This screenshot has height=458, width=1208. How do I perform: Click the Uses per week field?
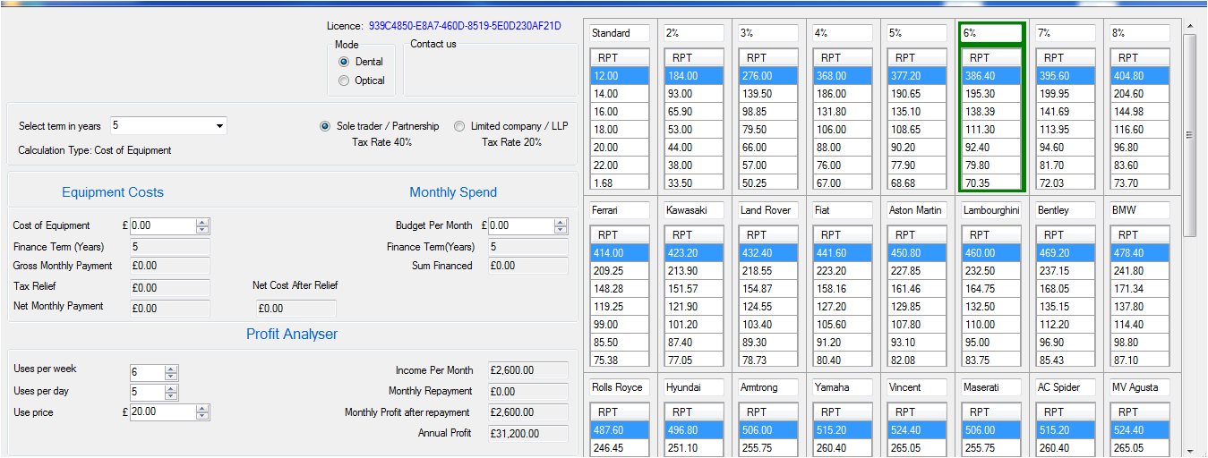pyautogui.click(x=147, y=372)
